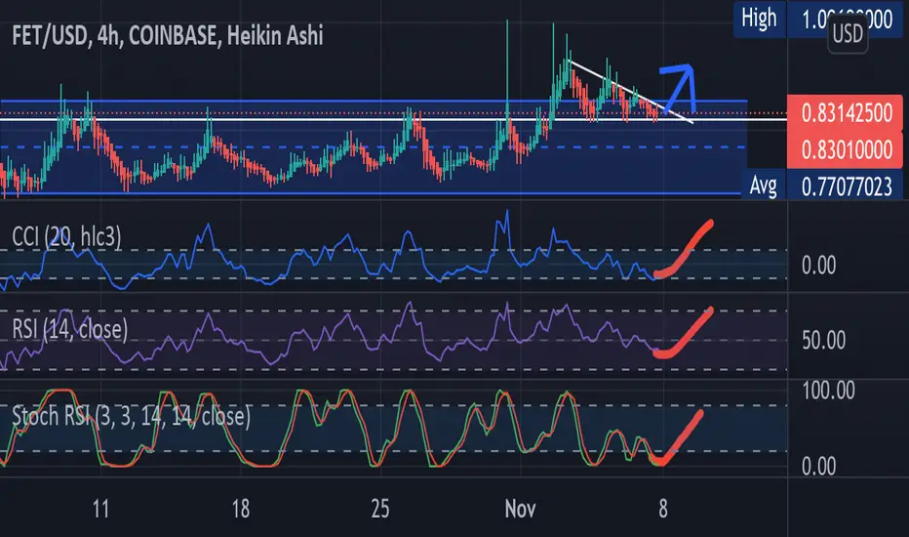Image resolution: width=909 pixels, height=537 pixels.
Task: Click the CCI 0.00 scale value
Action: 818,266
